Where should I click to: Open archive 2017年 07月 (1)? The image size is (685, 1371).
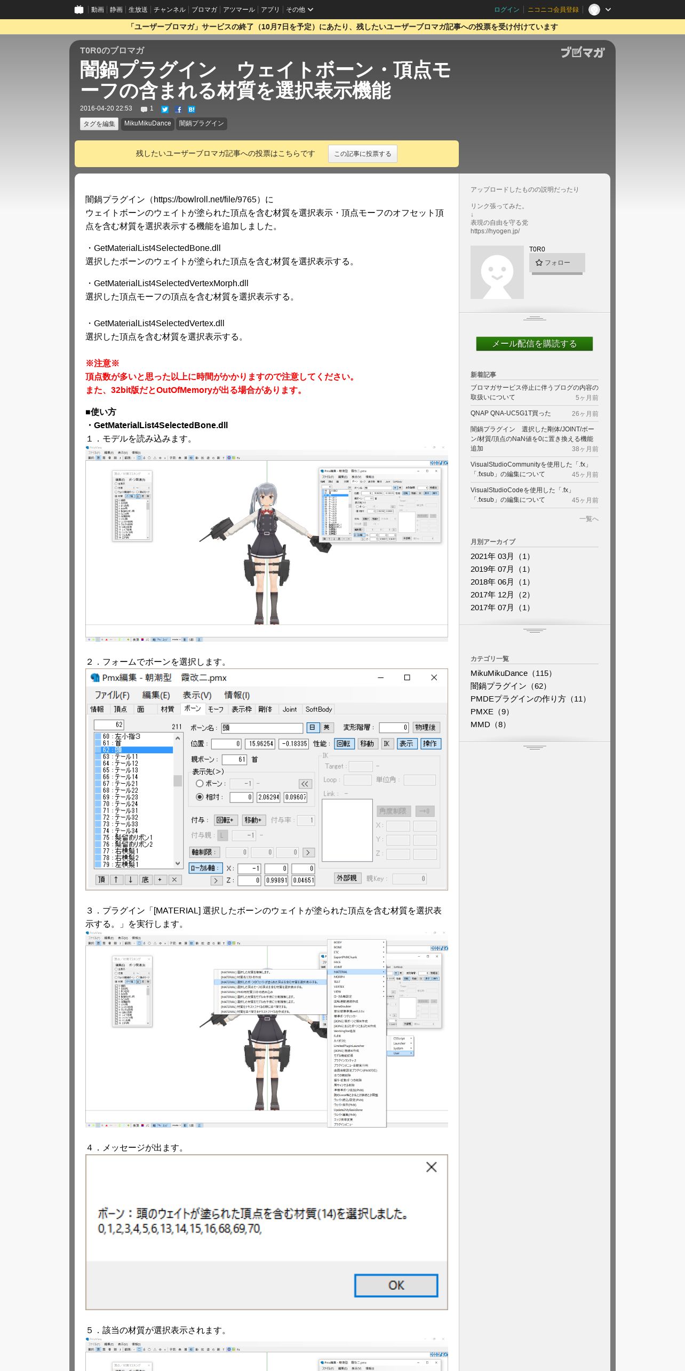pos(502,608)
